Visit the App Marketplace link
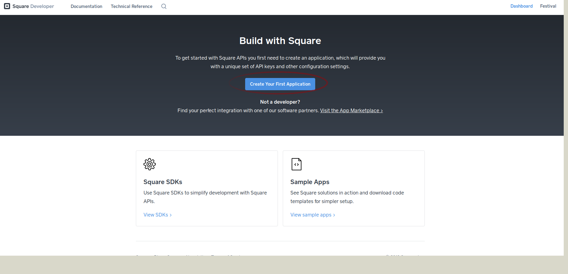 click(351, 111)
